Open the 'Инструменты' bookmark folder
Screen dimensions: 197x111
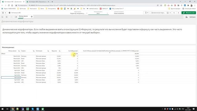[51, 9]
